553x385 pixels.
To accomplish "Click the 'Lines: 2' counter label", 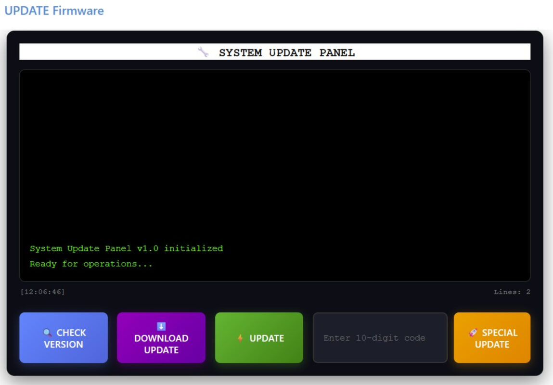I will (x=512, y=292).
